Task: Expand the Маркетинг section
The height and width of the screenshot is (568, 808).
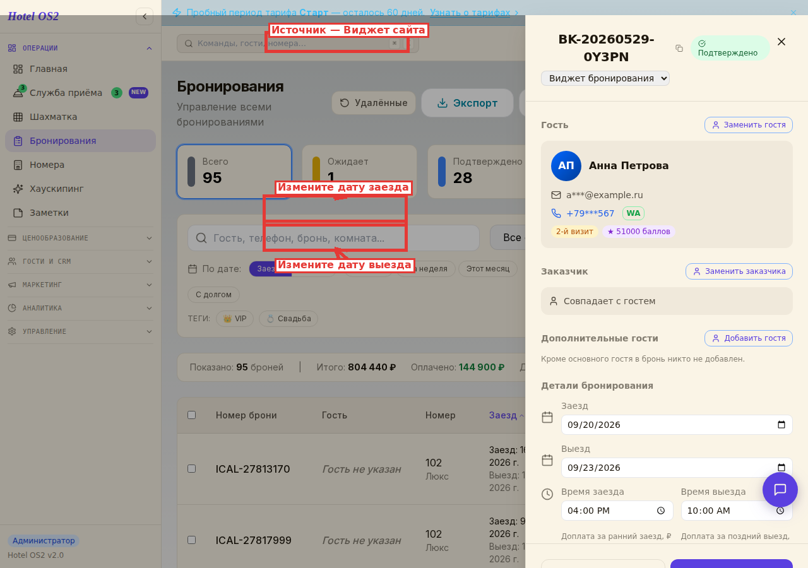Action: (x=80, y=285)
